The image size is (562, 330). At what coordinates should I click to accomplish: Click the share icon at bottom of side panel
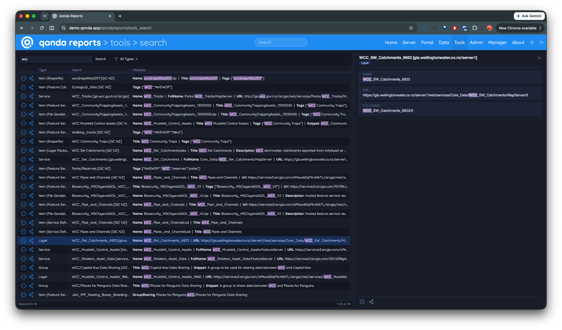[371, 302]
